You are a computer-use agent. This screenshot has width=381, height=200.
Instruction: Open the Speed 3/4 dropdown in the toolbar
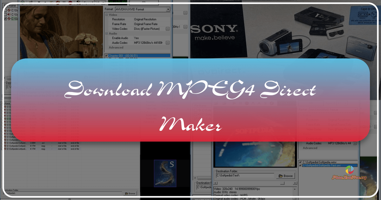[104, 3]
